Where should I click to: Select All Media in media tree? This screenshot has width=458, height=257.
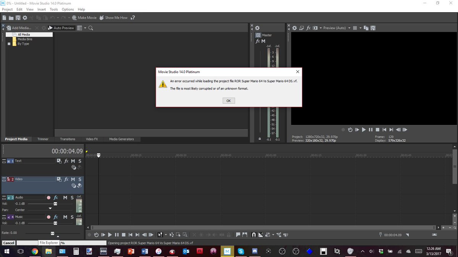(24, 35)
